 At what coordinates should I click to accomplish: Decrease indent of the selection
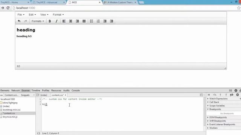pyautogui.click(x=105, y=21)
